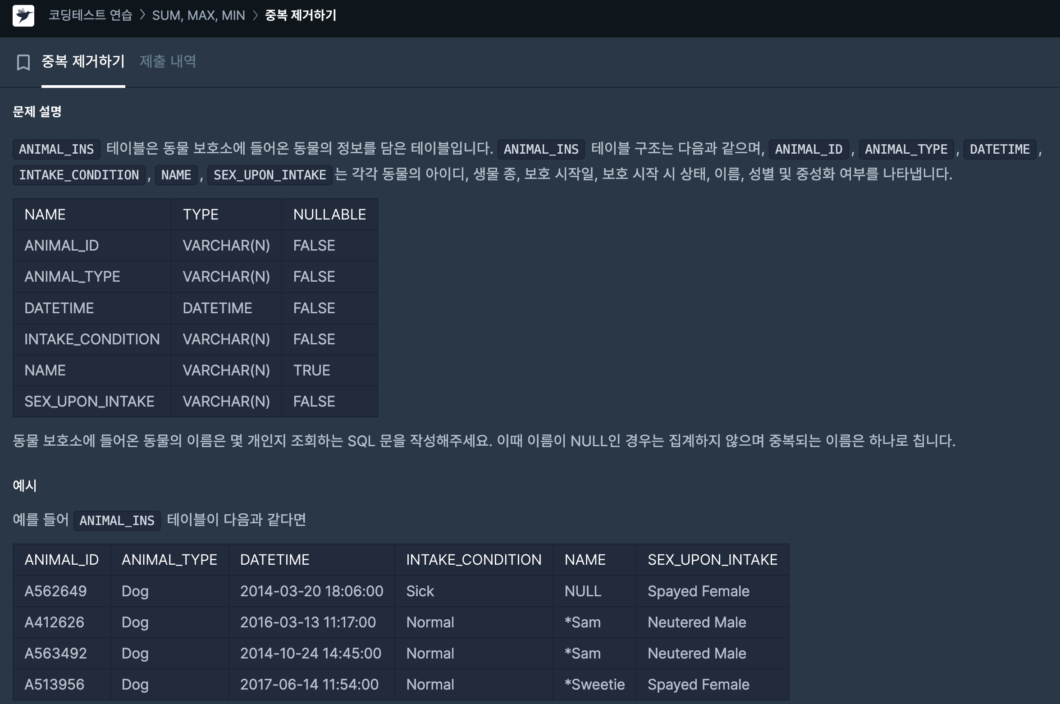Click the first breadcrumb chevron separator

[142, 15]
